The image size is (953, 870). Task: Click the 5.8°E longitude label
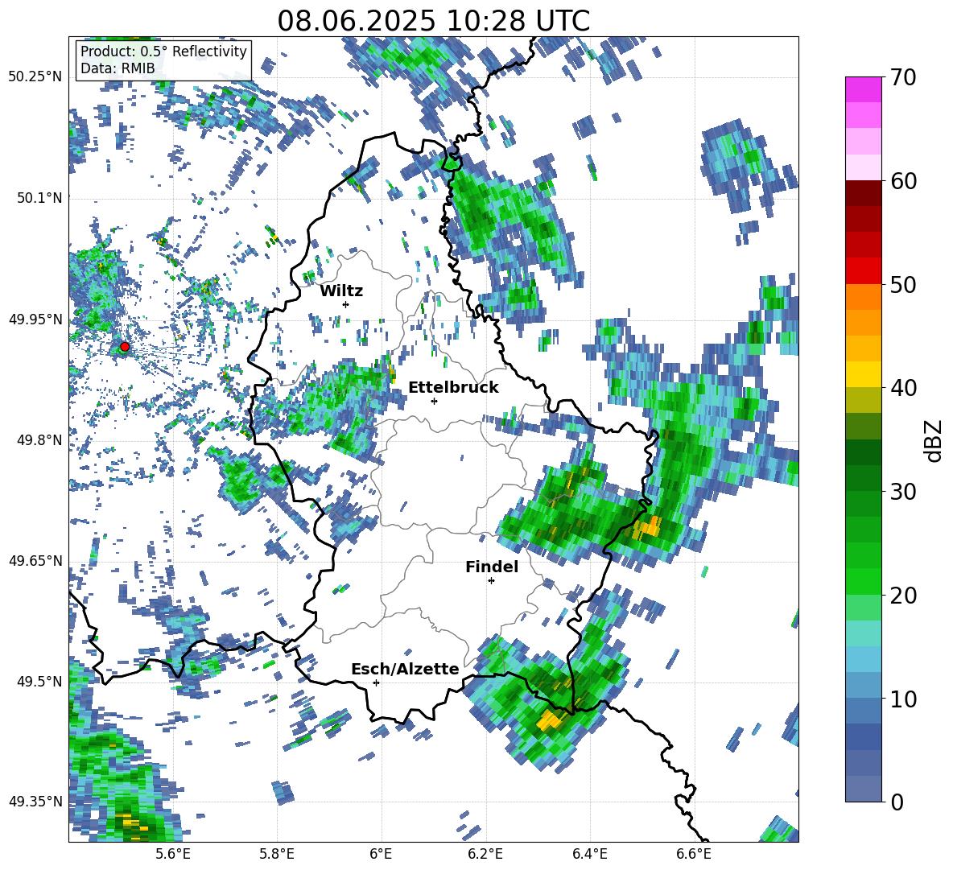(x=277, y=854)
